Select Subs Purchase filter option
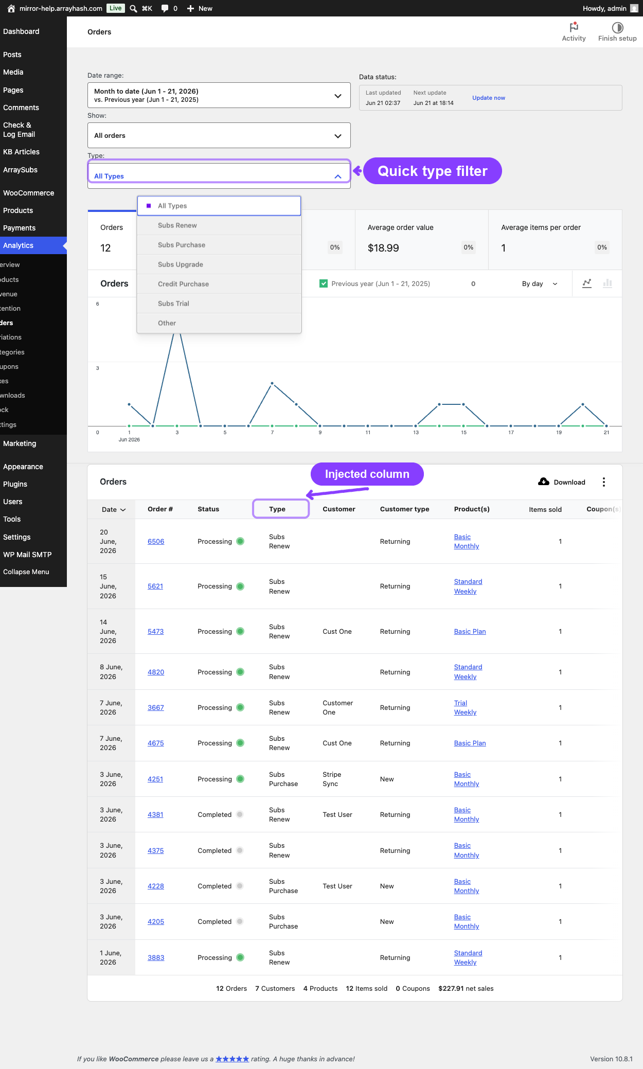643x1069 pixels. 219,245
